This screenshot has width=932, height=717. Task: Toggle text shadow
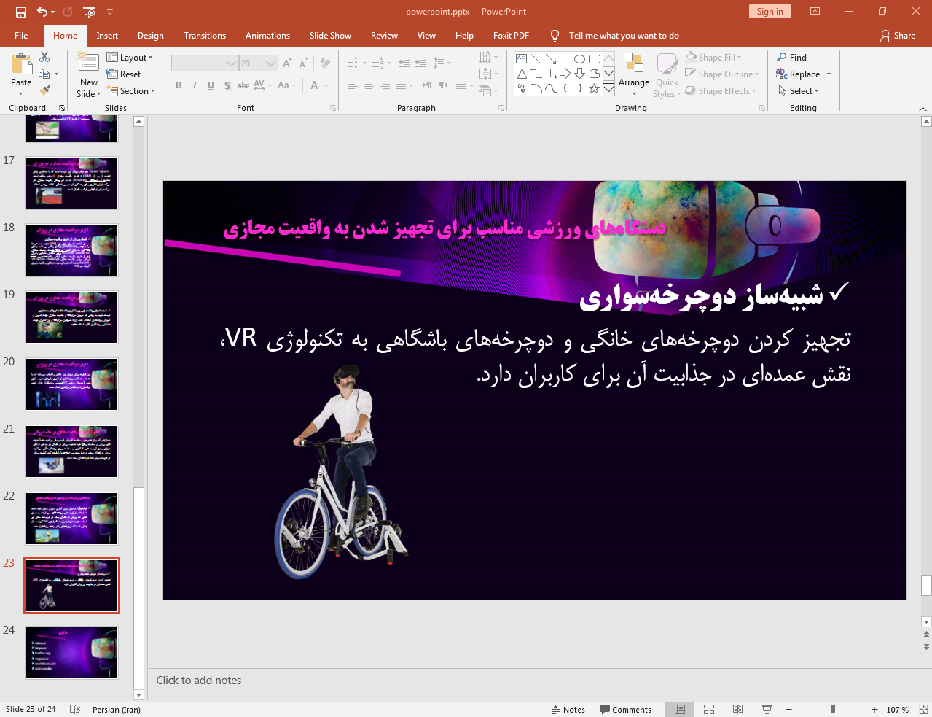click(x=227, y=85)
